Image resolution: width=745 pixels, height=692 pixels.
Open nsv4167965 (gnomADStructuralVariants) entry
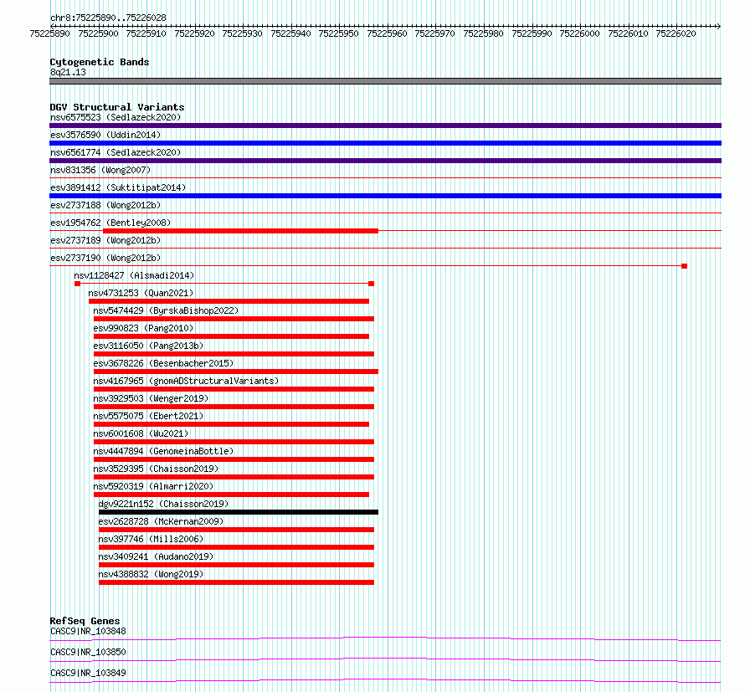click(186, 381)
